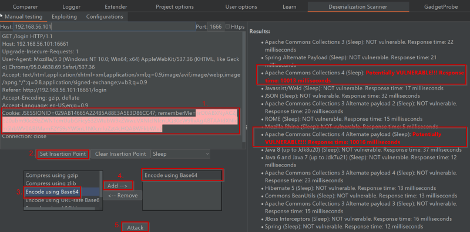470x232 pixels.
Task: Open the User options tab
Action: (x=241, y=6)
